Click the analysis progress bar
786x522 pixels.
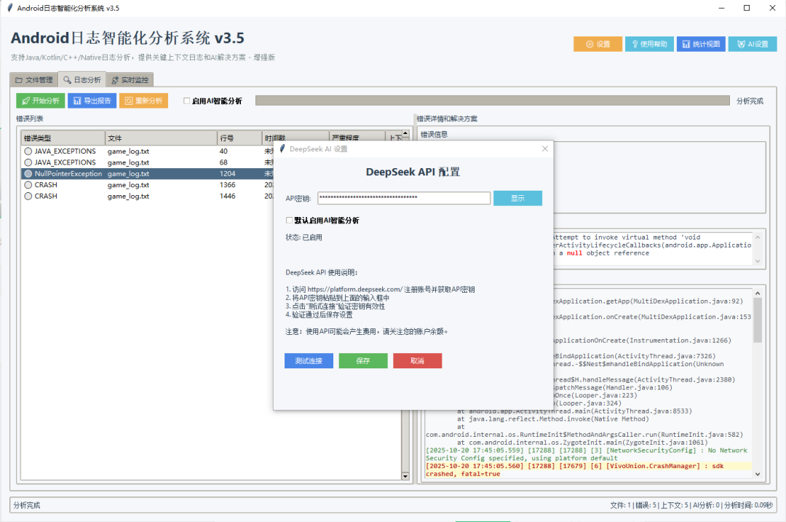coord(492,100)
